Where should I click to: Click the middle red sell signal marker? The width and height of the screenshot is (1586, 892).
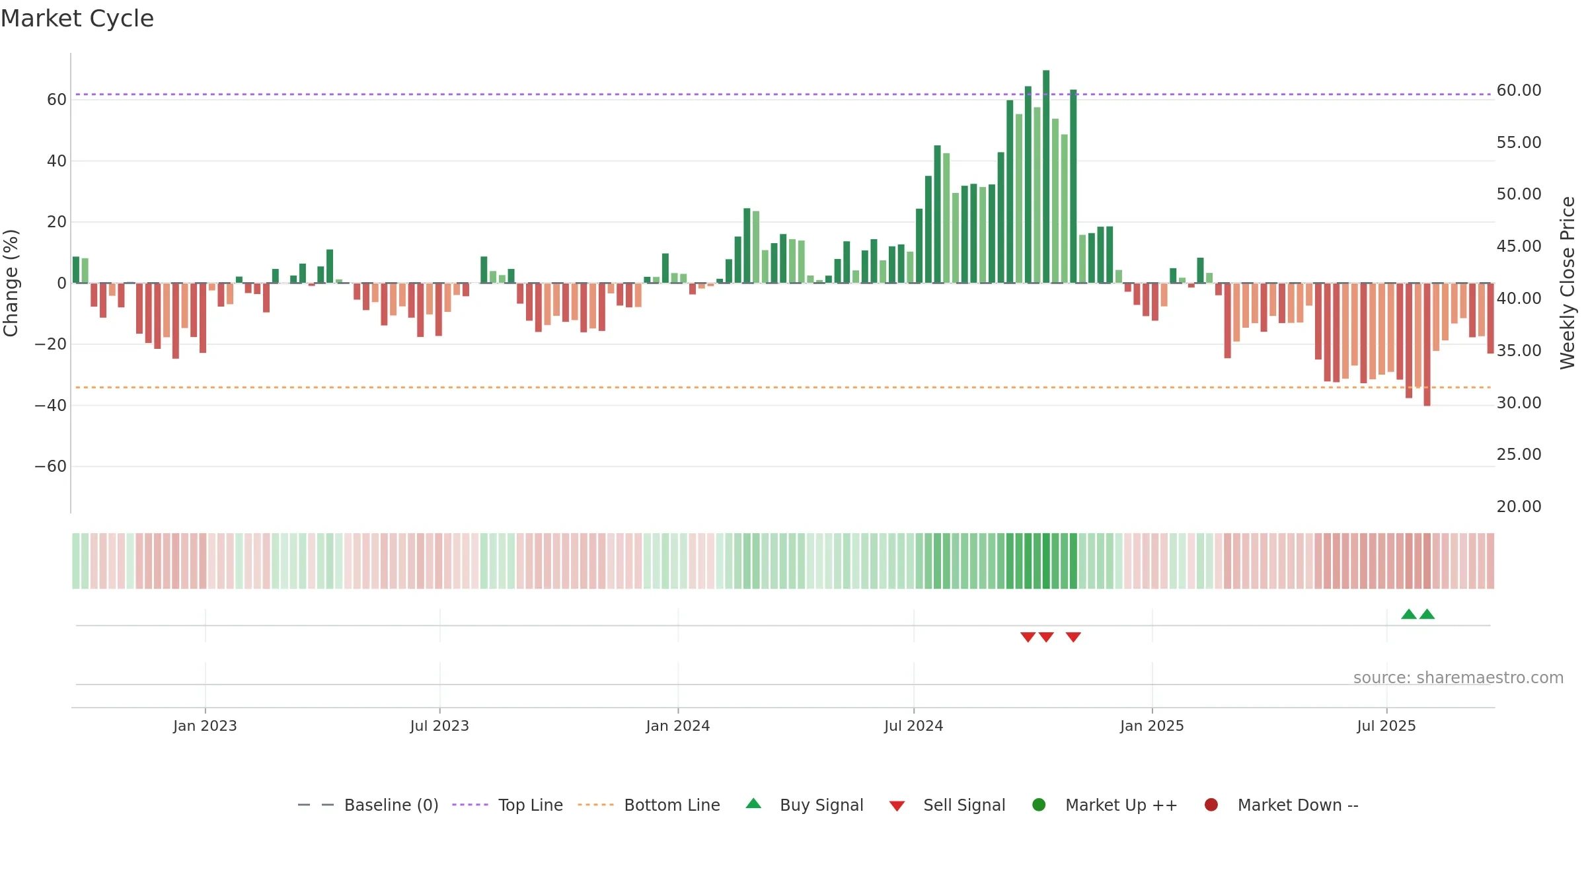[1046, 637]
